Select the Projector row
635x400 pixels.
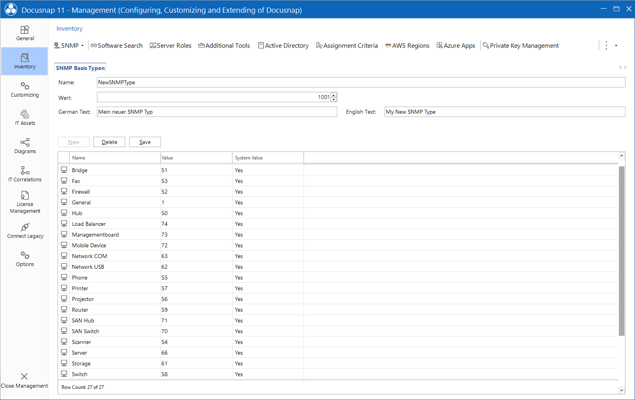pyautogui.click(x=338, y=299)
